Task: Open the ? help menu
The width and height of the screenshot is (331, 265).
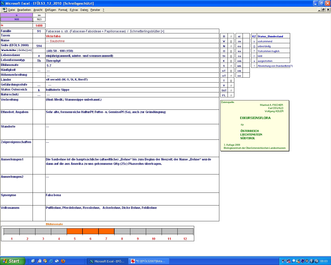Action: pyautogui.click(x=103, y=10)
